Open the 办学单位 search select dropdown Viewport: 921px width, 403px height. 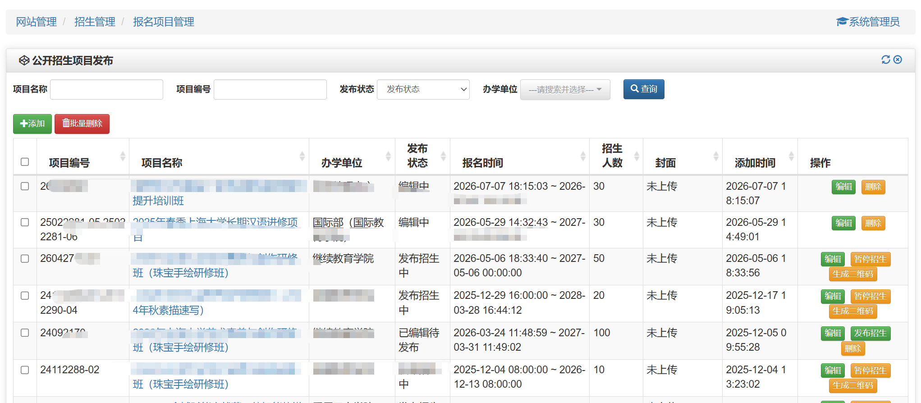[565, 89]
